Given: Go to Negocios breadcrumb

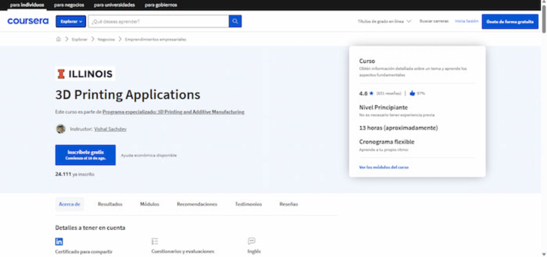Looking at the screenshot, I should pos(106,39).
